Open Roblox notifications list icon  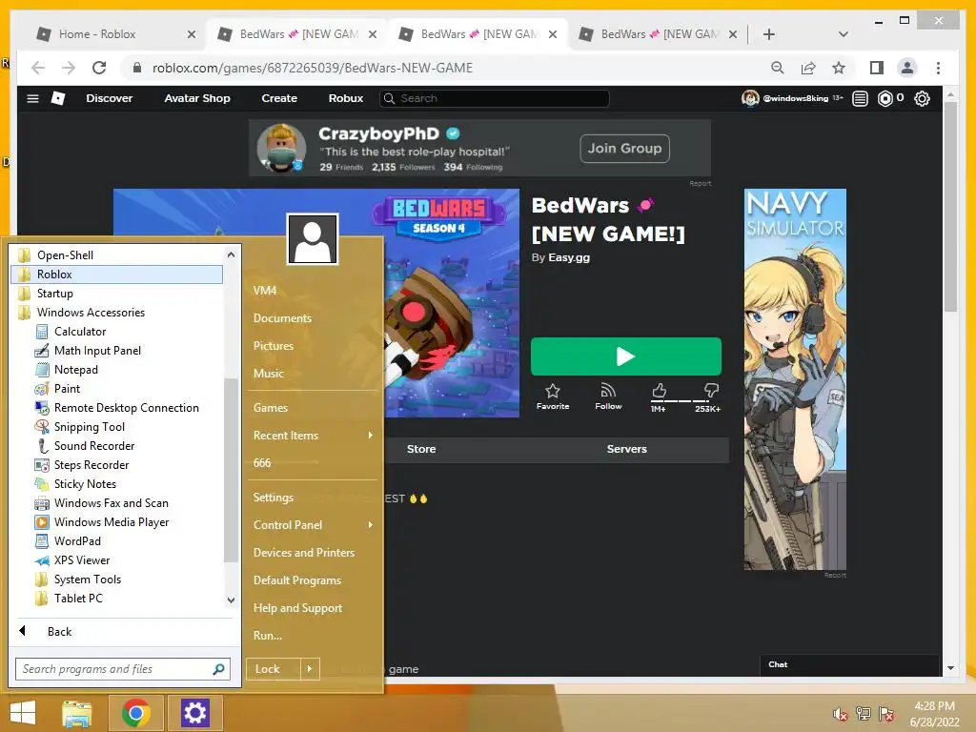pyautogui.click(x=860, y=98)
